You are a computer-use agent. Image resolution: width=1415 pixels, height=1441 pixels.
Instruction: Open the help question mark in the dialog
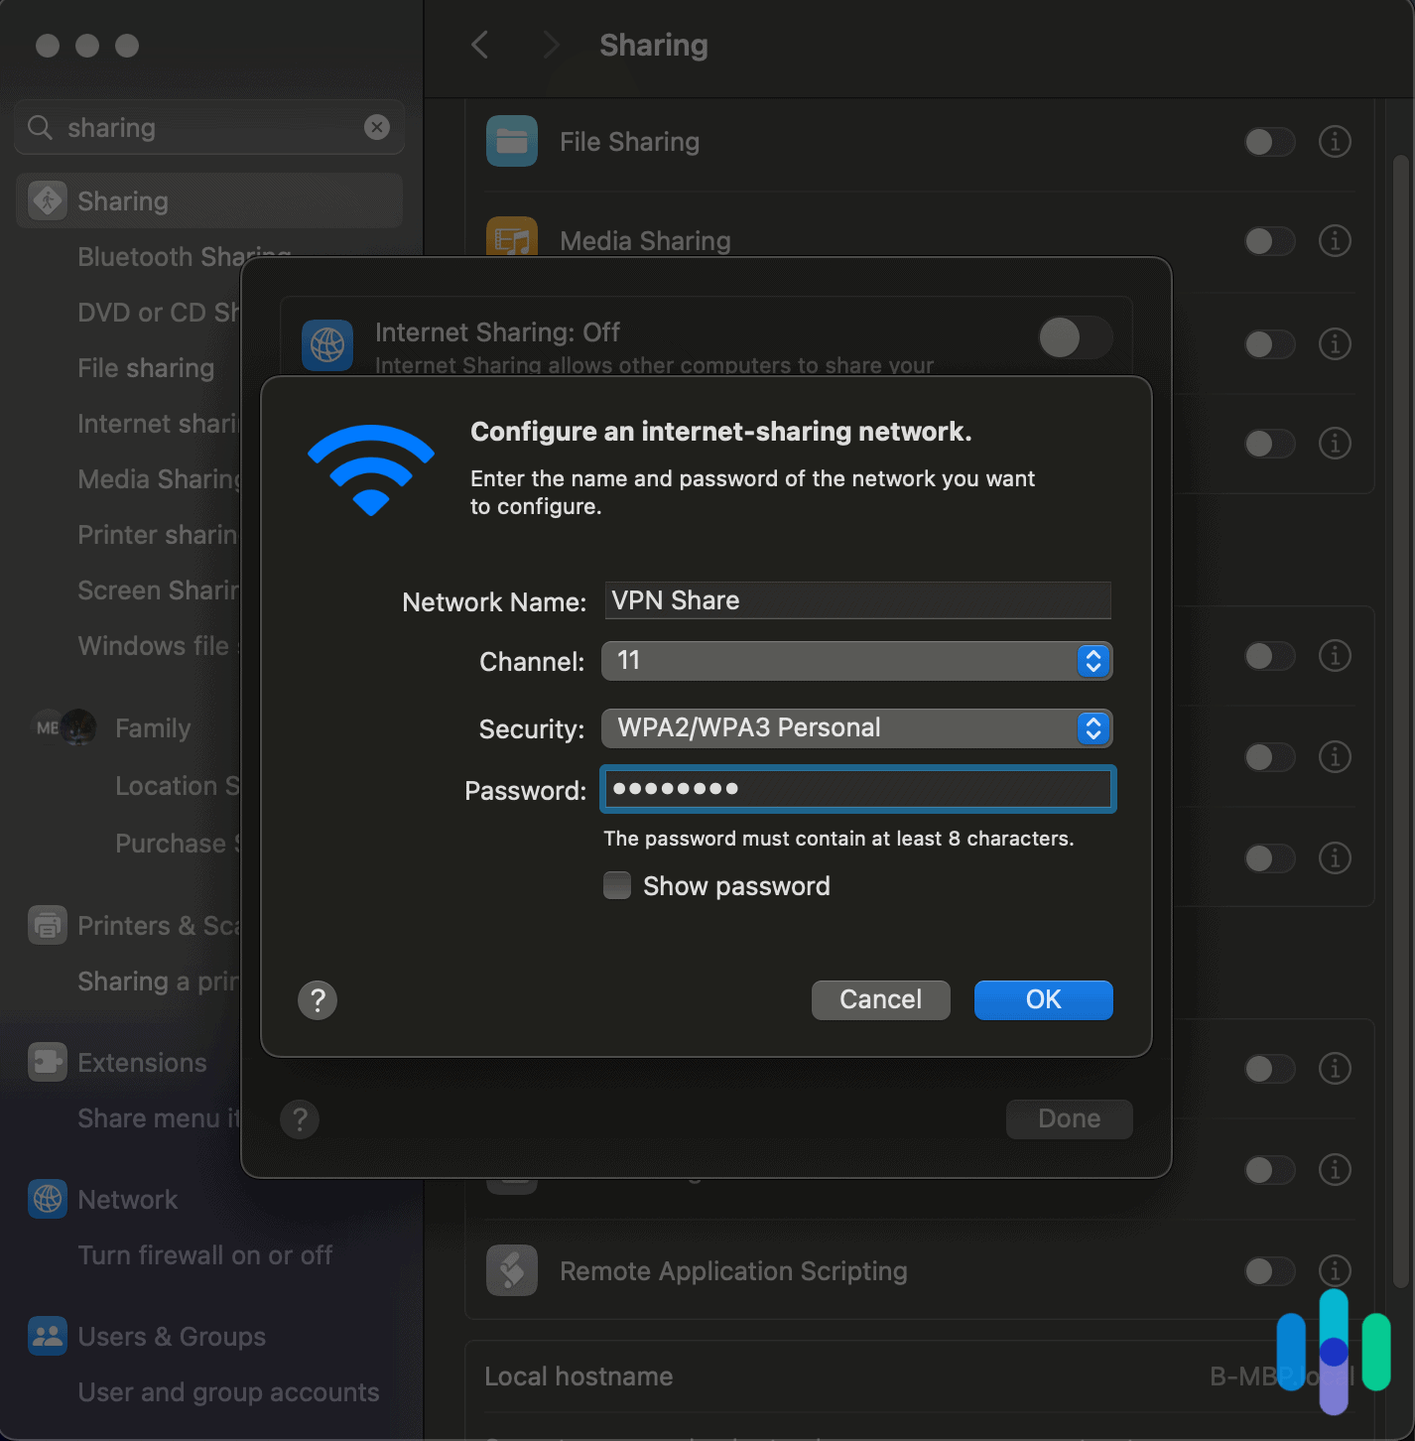318,1000
